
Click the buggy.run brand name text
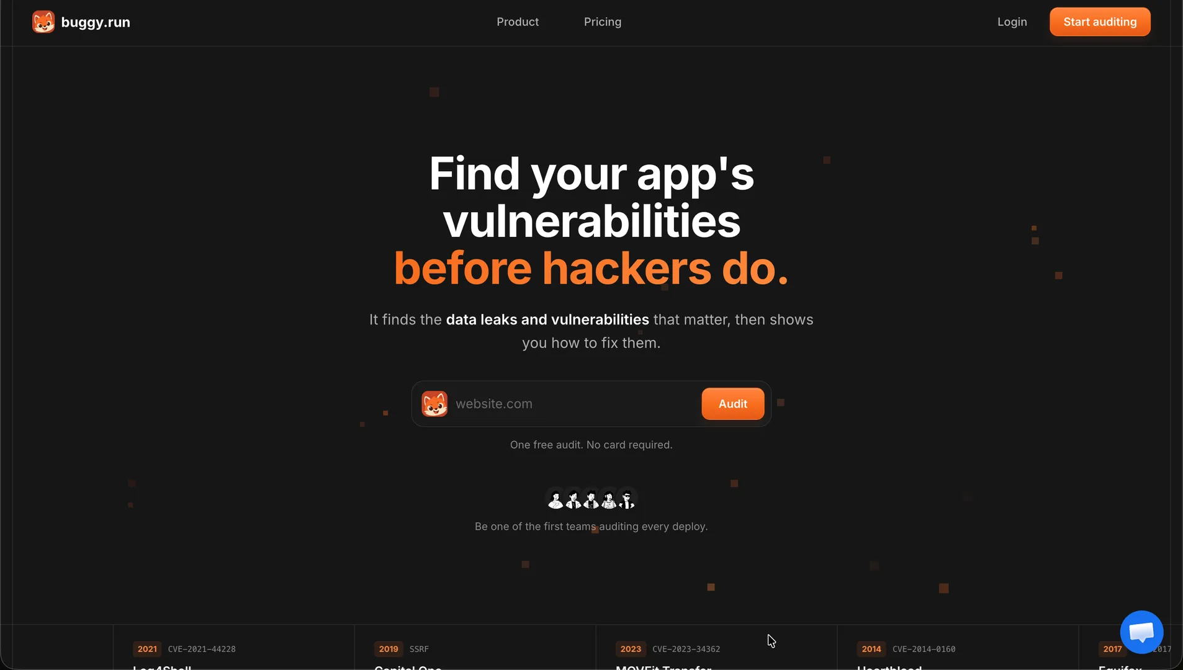tap(96, 22)
